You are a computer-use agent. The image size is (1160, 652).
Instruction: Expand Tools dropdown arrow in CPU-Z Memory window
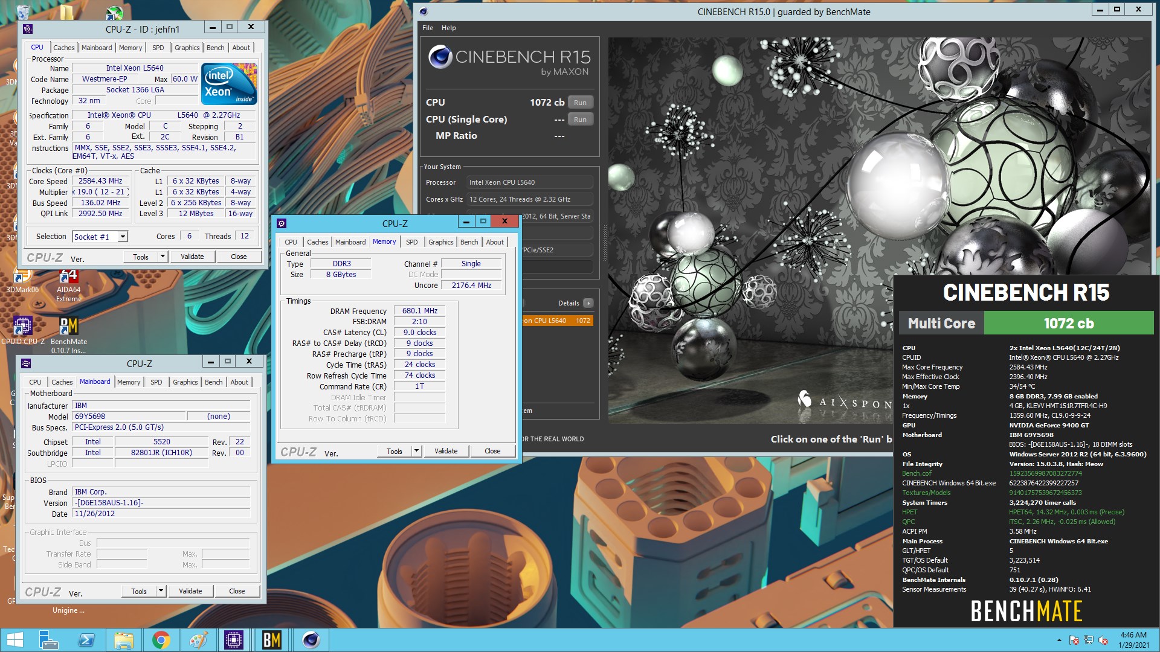coord(416,451)
